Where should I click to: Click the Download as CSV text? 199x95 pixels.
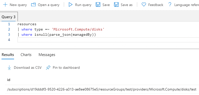tap(28, 67)
